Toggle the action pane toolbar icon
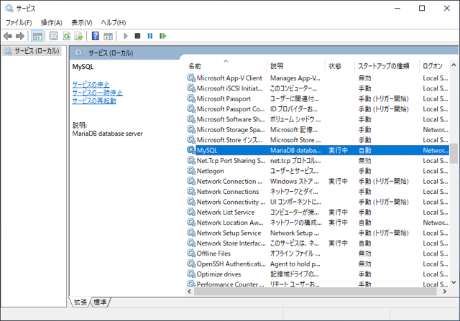460x321 pixels. [109, 36]
